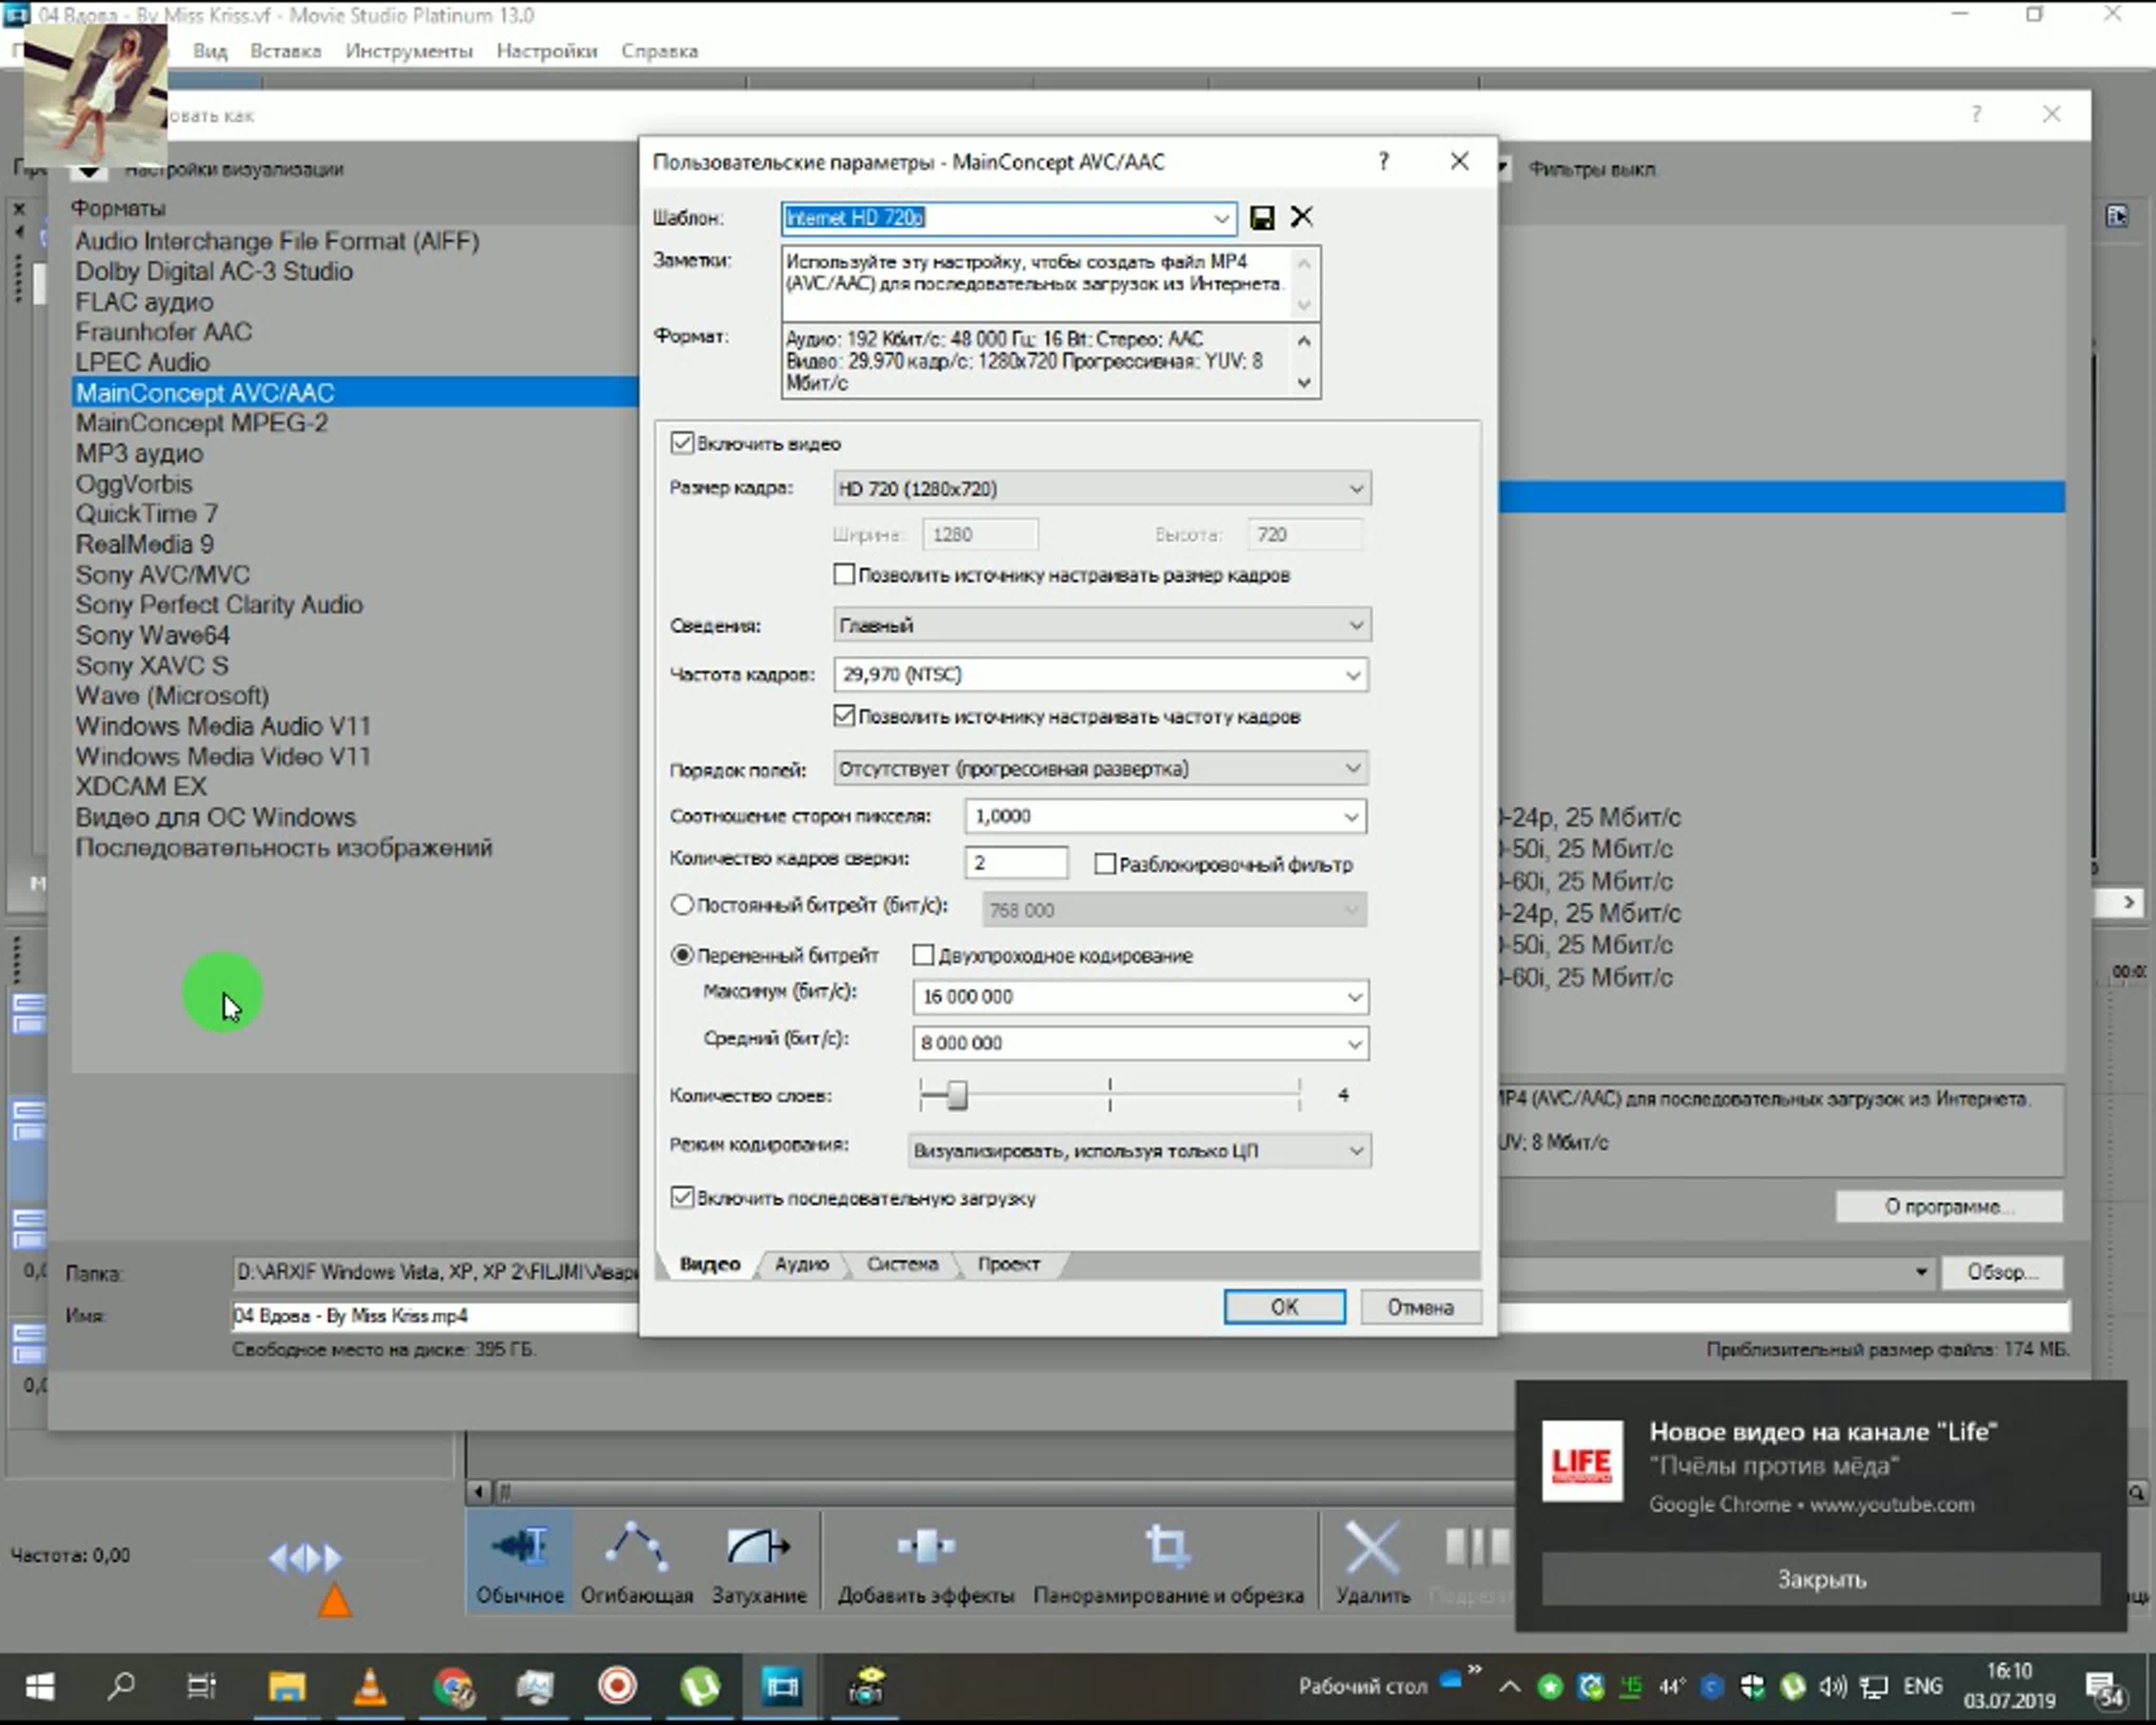Screen dimensions: 2156x1725
Task: Click the layer count (Количество слоев) slider
Action: [957, 1095]
